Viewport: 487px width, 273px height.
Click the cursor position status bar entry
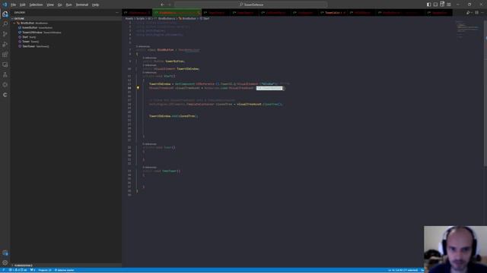(x=403, y=270)
